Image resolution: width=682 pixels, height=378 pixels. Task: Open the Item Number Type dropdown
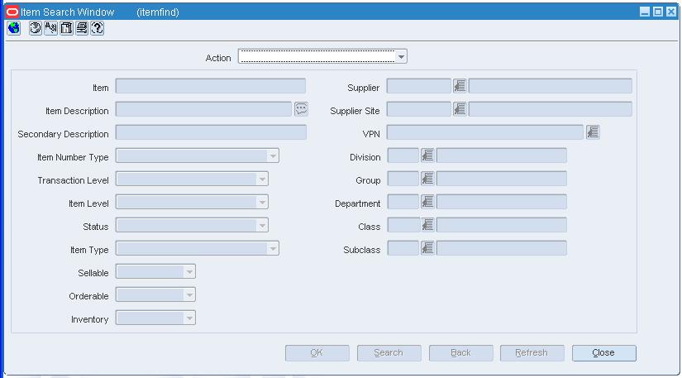[273, 156]
